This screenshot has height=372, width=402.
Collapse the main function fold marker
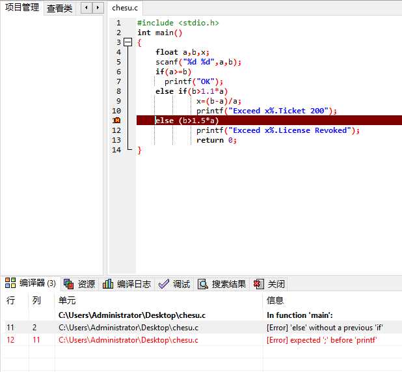coord(127,42)
